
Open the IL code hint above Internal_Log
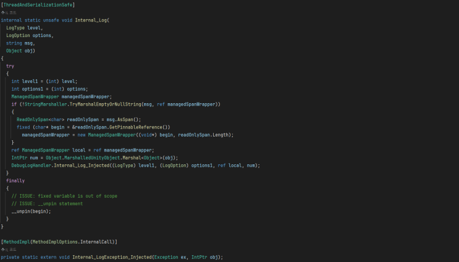tap(9, 12)
